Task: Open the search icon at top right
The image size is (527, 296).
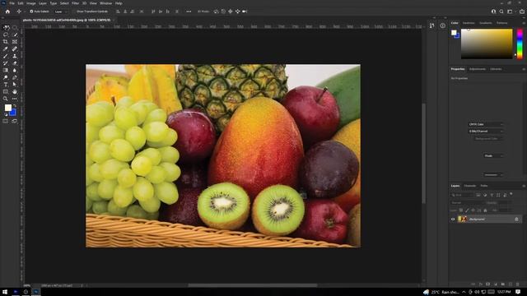Action: pyautogui.click(x=501, y=12)
